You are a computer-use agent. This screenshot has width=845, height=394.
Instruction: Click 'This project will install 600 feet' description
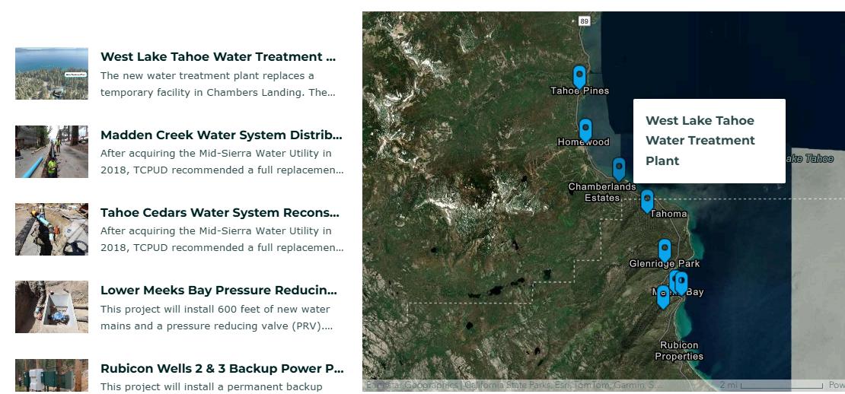(216, 318)
